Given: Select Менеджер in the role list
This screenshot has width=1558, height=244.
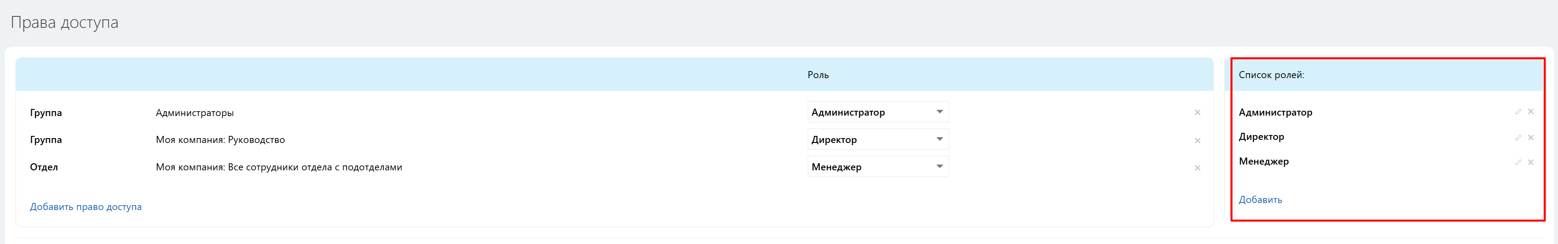Looking at the screenshot, I should (1264, 161).
